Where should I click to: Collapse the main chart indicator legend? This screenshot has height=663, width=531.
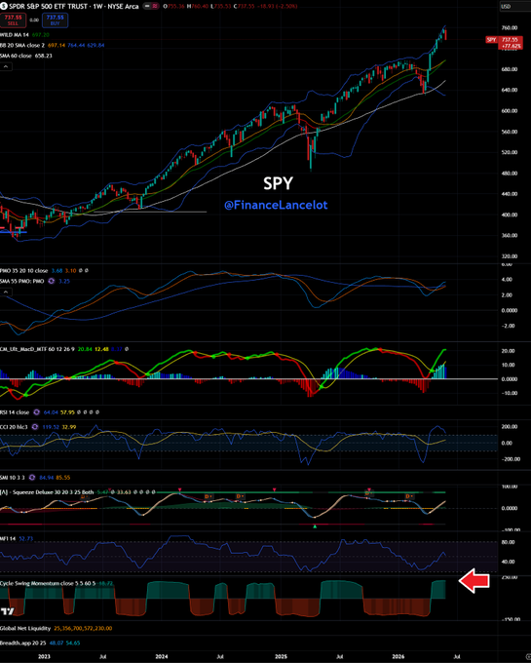click(6, 66)
